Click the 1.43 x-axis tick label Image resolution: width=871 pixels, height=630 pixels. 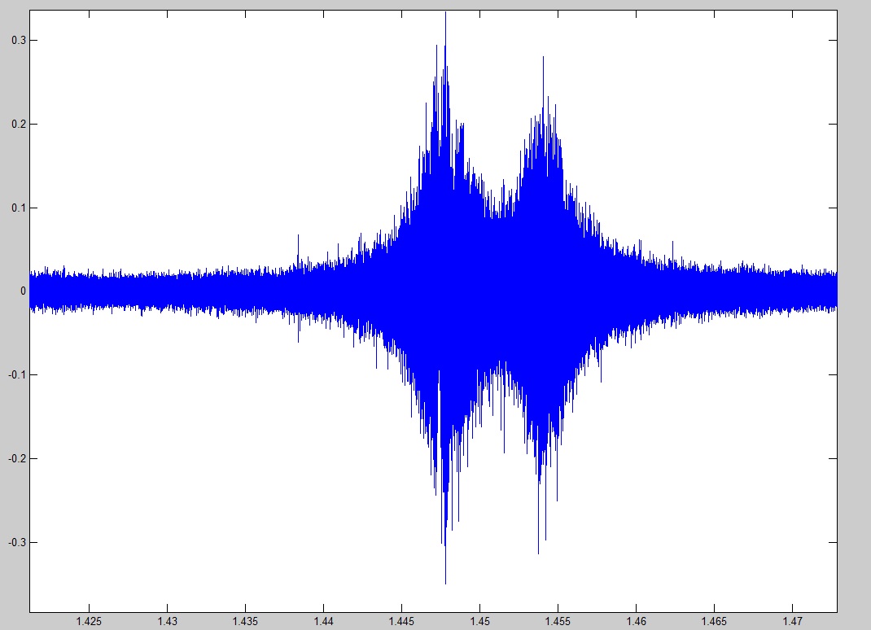[167, 622]
